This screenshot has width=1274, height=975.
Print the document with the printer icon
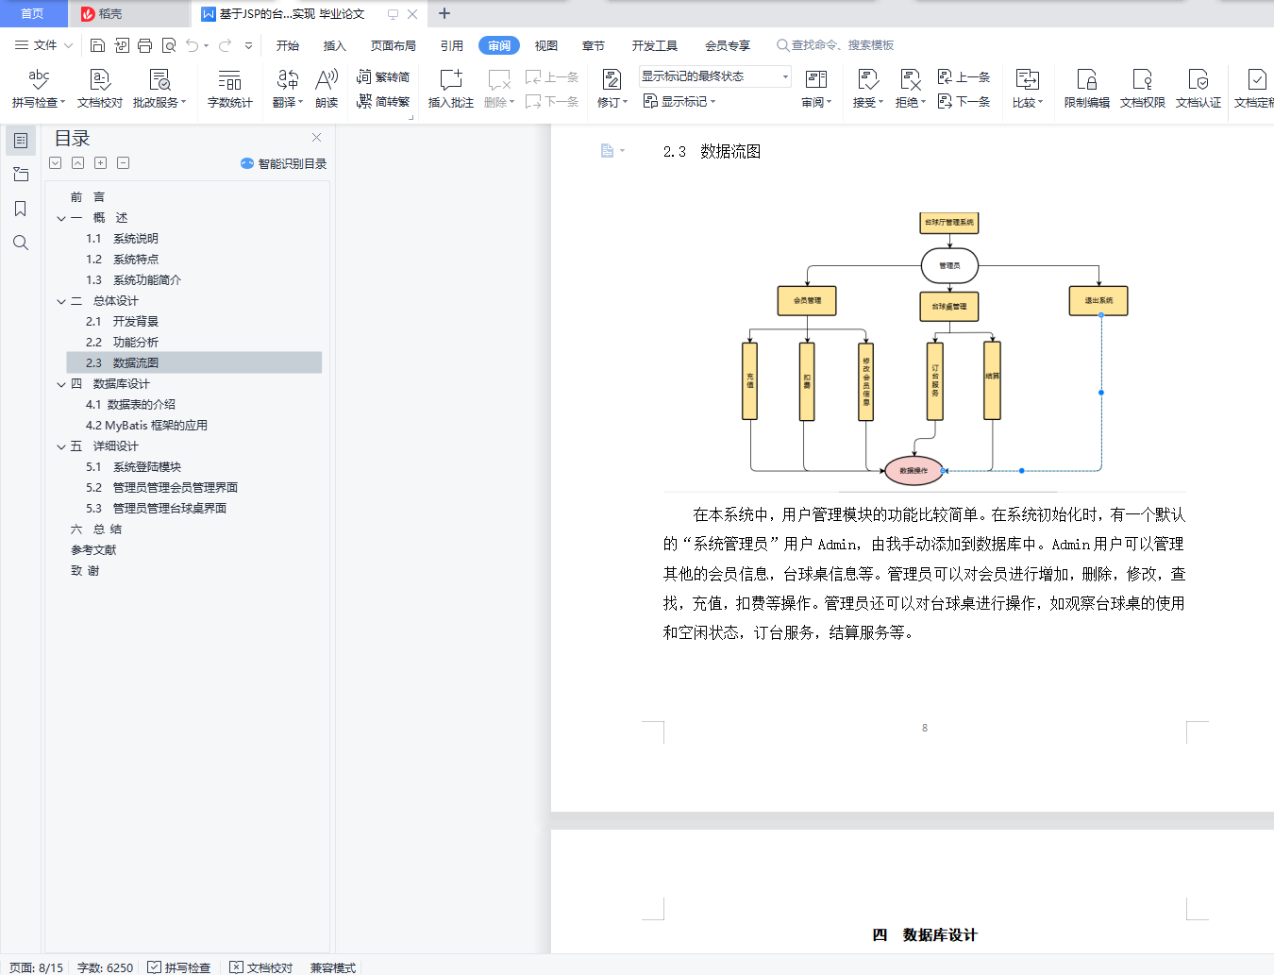[144, 45]
